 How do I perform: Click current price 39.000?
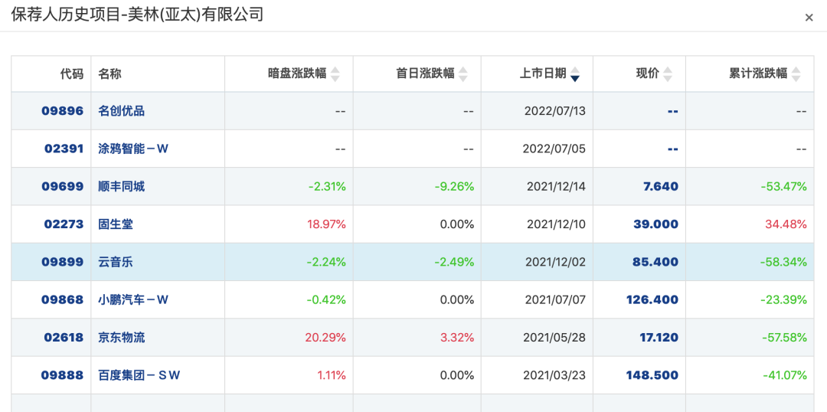click(x=656, y=224)
